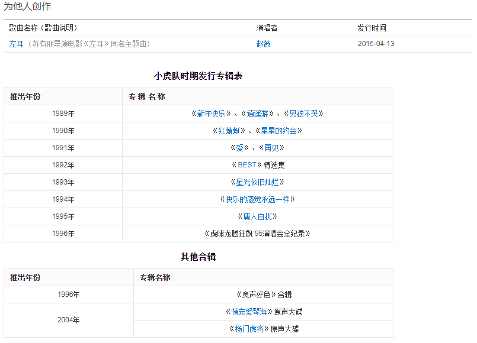
Task: Click the 其他合辑 section title
Action: point(198,257)
